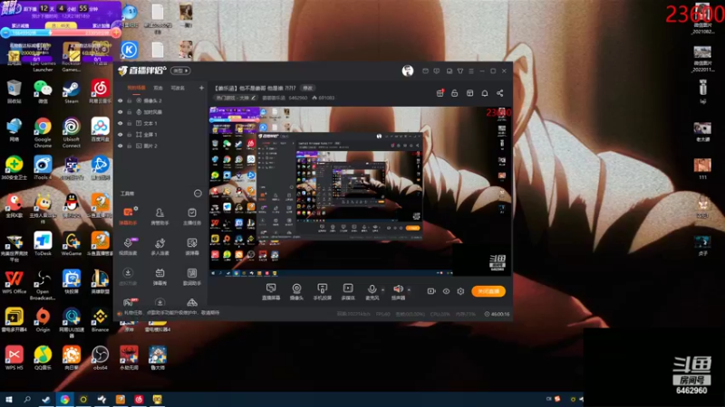Click the unlock icon in header row
This screenshot has height=407, width=725.
tap(455, 93)
